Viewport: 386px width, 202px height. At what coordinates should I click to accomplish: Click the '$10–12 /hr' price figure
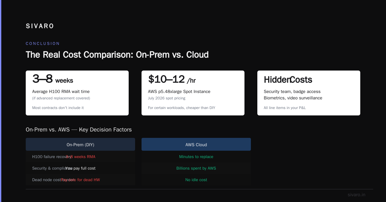pos(172,79)
